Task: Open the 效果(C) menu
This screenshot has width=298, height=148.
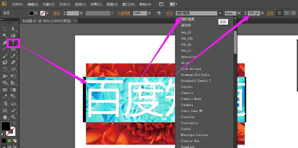Action: click(x=96, y=4)
